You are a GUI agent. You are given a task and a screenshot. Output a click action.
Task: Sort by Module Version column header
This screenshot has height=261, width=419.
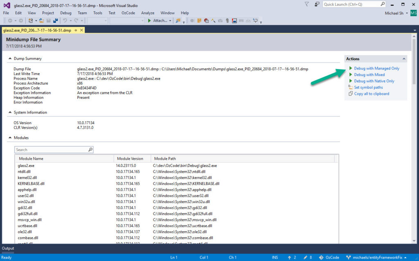click(132, 158)
